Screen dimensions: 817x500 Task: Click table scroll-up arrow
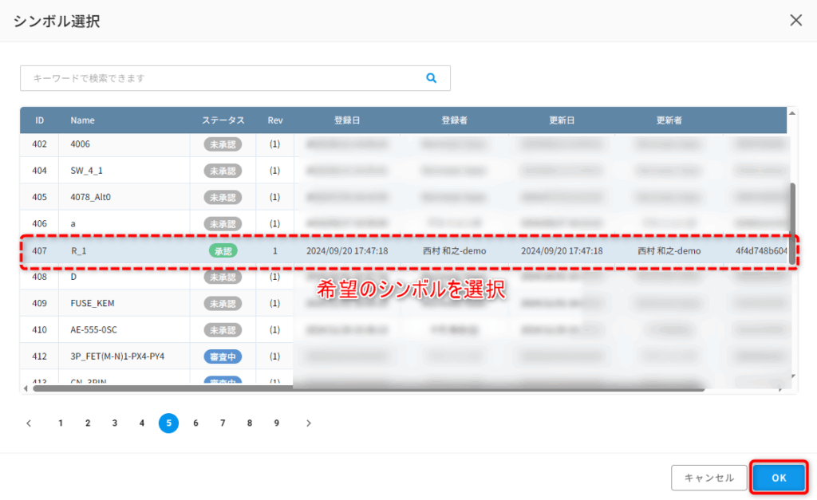(792, 113)
